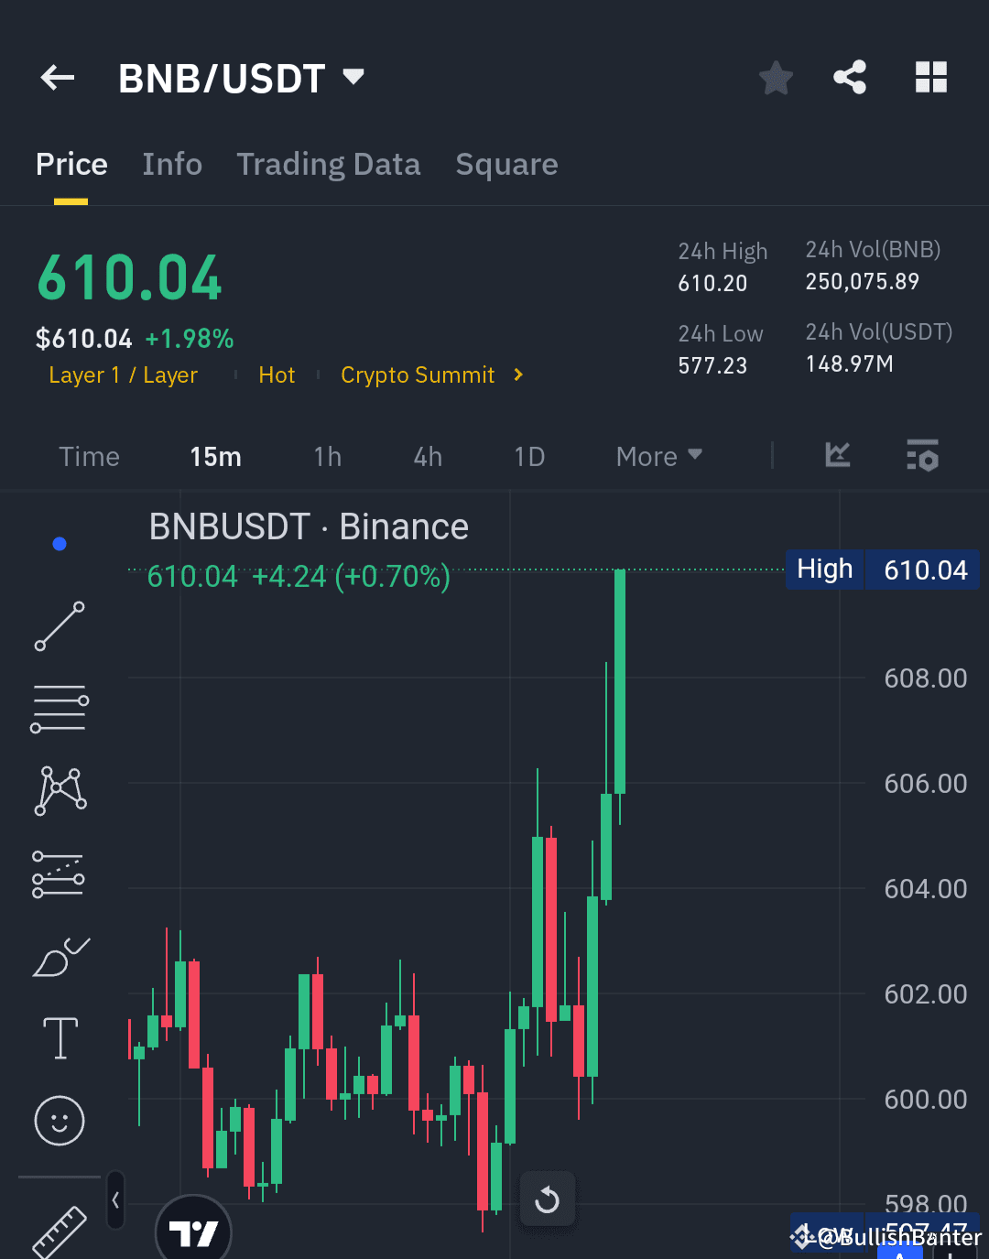
Task: Select the 1h timeframe
Action: coord(327,456)
